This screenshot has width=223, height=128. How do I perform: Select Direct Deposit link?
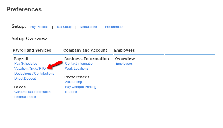[x=25, y=79]
